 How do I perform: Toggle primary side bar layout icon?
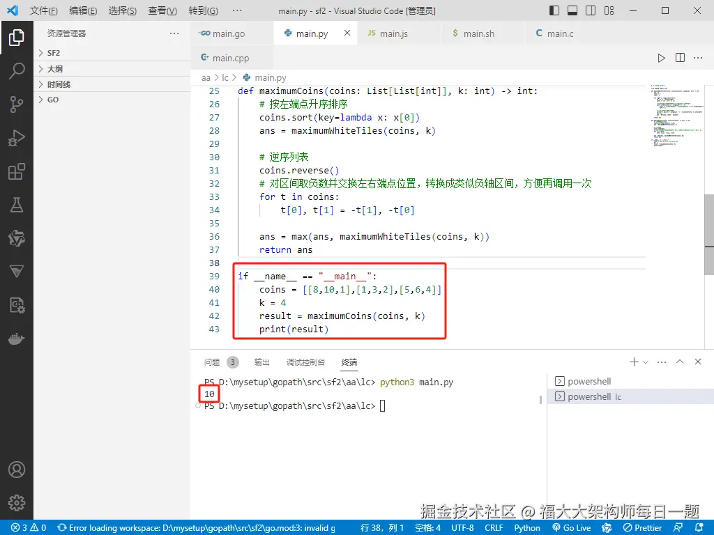pos(554,10)
